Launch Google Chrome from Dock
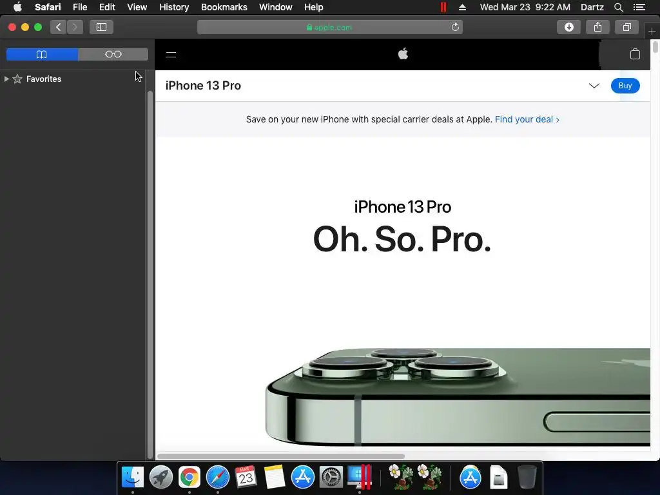The image size is (660, 495). [189, 477]
